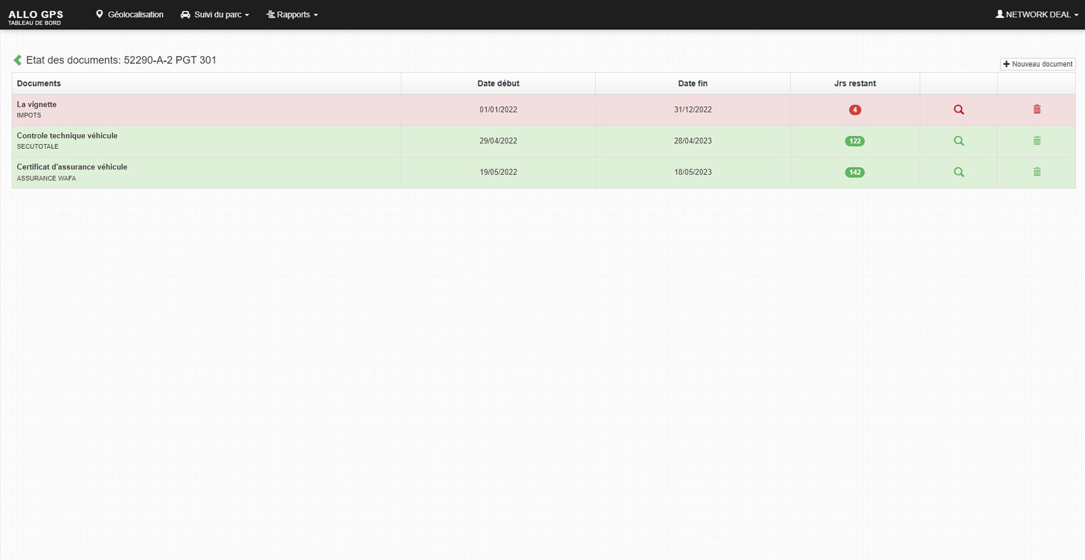Open the Rapports dropdown menu
The width and height of the screenshot is (1085, 560).
(x=292, y=14)
